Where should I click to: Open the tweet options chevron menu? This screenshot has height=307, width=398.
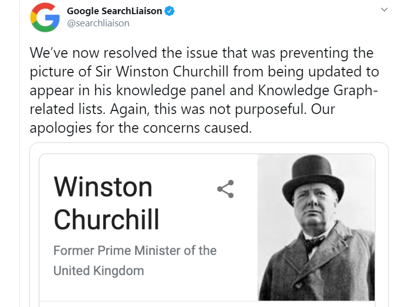tap(384, 9)
